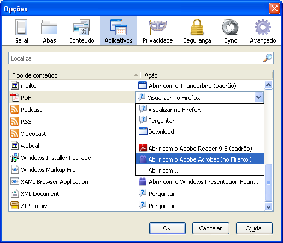
Task: Select XAML Browser Application row text
Action: click(55, 182)
